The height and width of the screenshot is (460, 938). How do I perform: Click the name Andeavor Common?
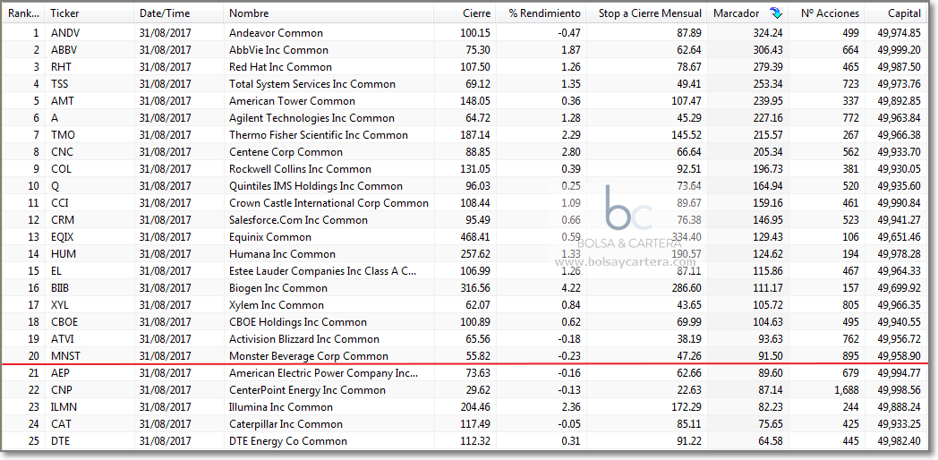coord(276,33)
